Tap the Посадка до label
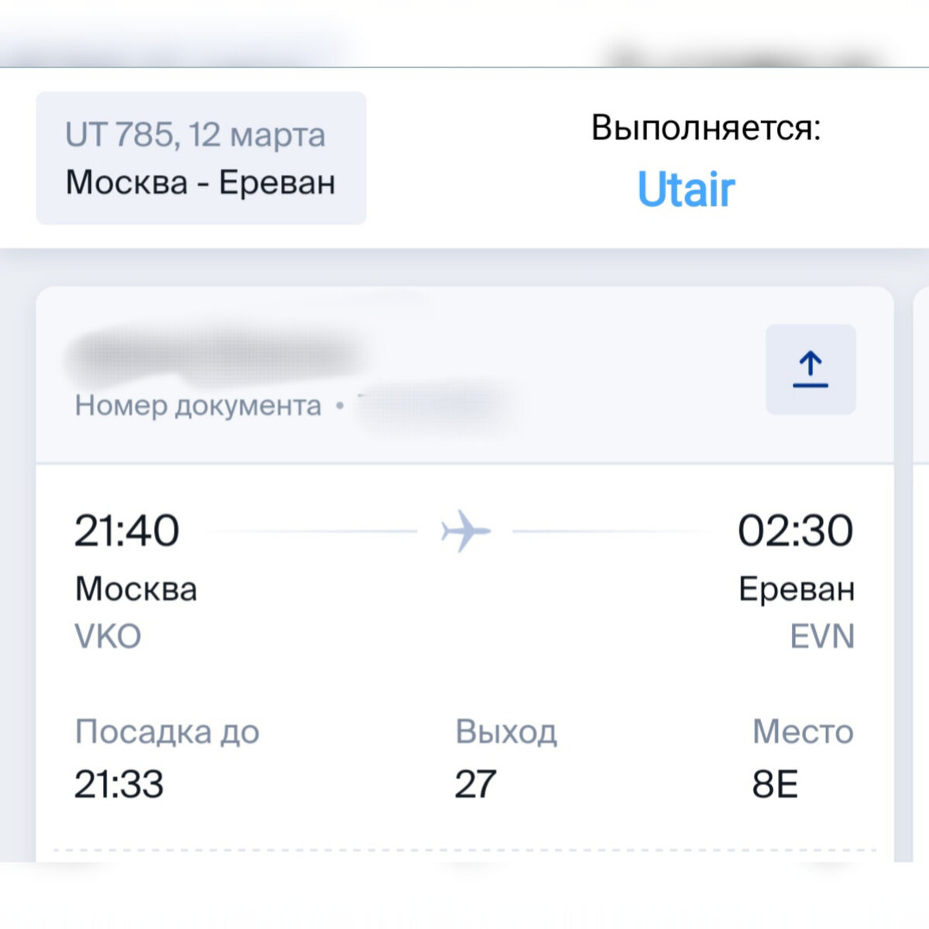Screen dimensions: 929x929 click(x=167, y=732)
